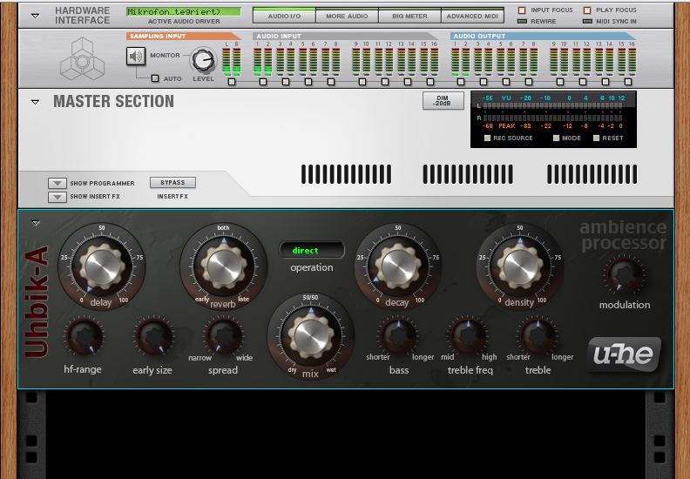Enable the Auto monitor checkbox
This screenshot has height=479, width=690.
(155, 78)
